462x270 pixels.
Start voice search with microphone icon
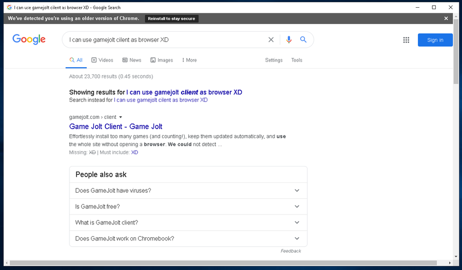pos(288,40)
